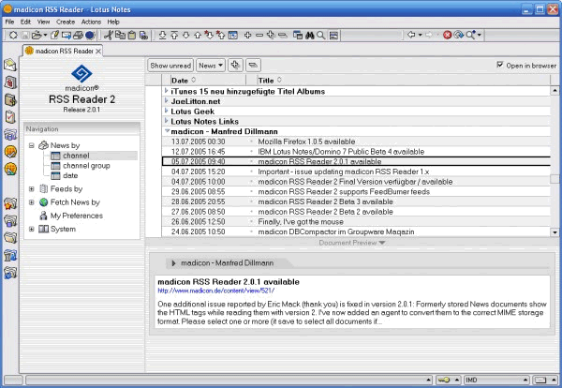Screen dimensions: 562x388
Task: Sort by the Date column header
Action: pyautogui.click(x=184, y=81)
